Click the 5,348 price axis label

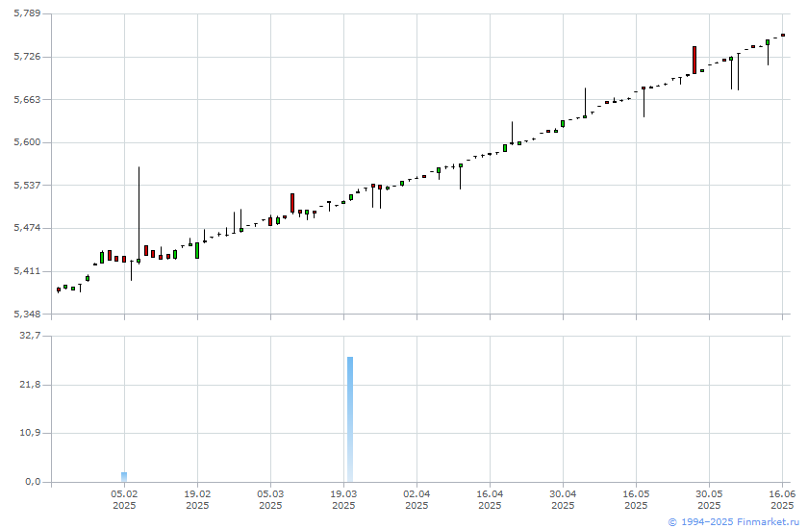point(27,314)
